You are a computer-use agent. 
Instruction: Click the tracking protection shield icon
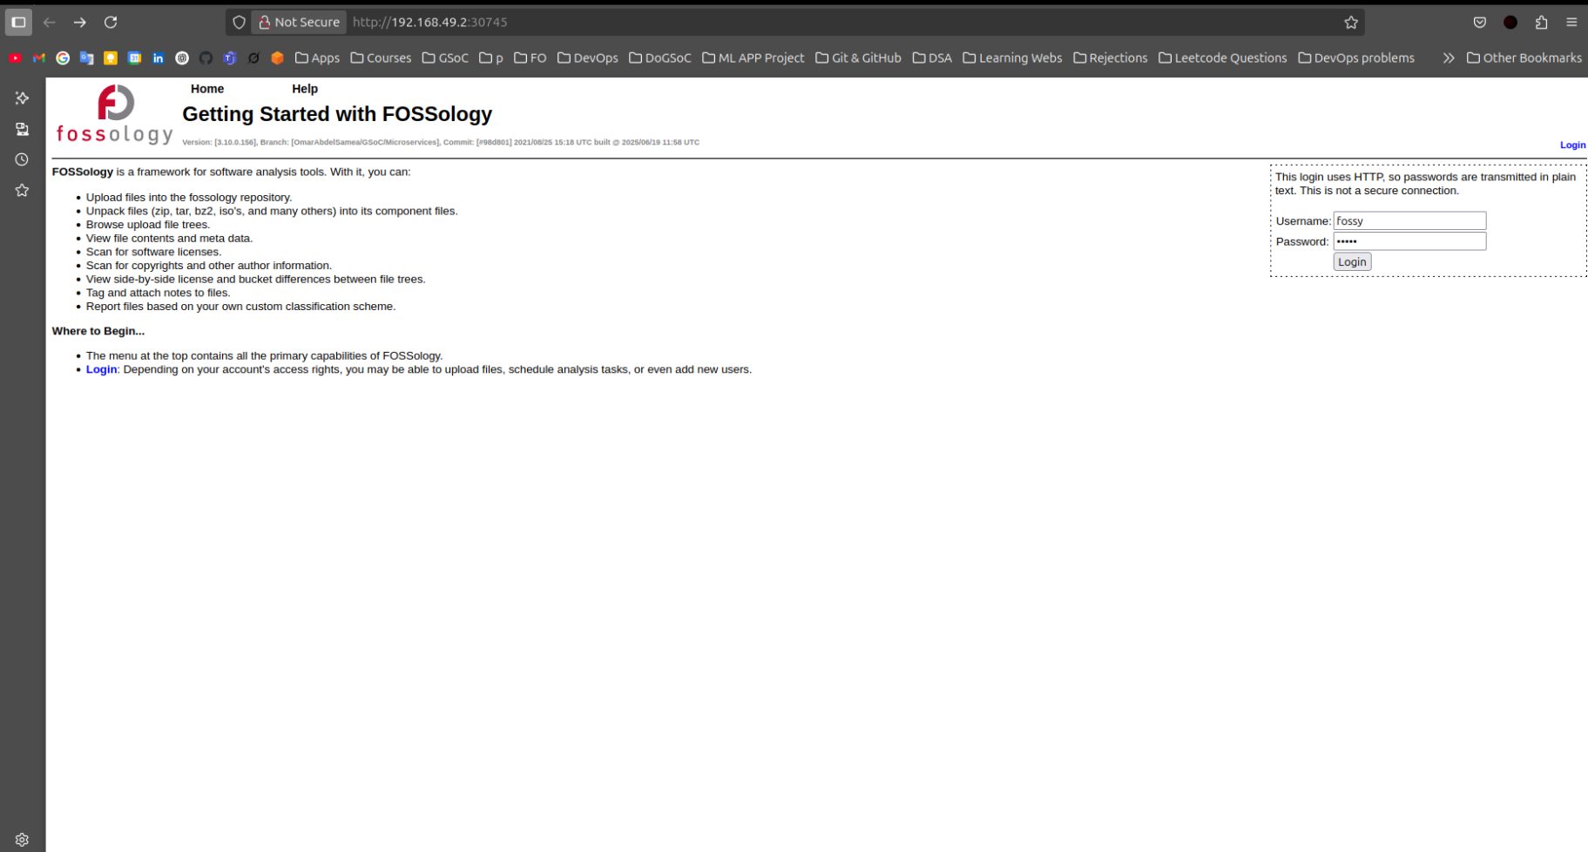click(239, 22)
